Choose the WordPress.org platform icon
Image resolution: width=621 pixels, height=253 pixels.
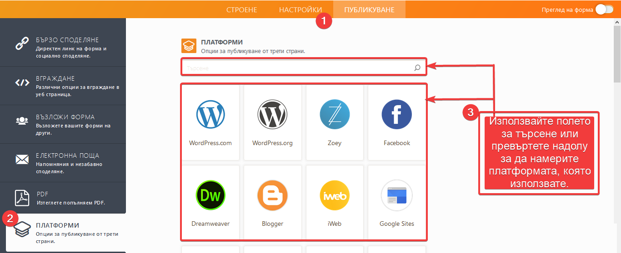click(273, 114)
